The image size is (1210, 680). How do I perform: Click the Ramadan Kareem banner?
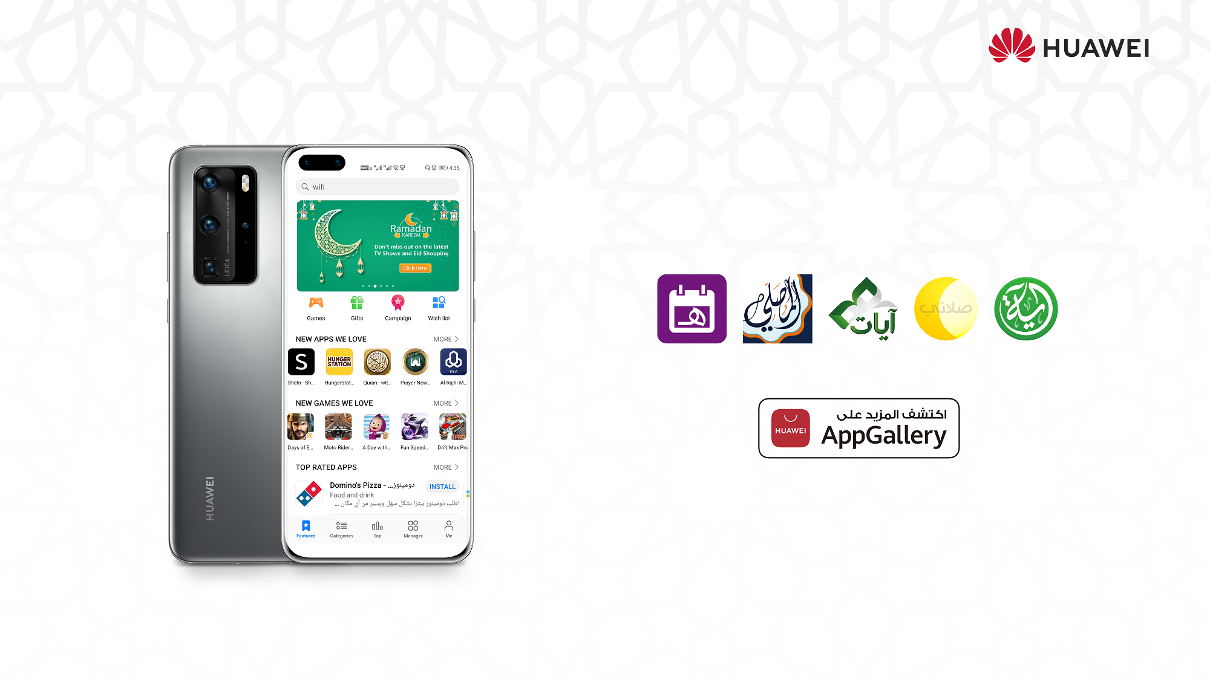(378, 244)
